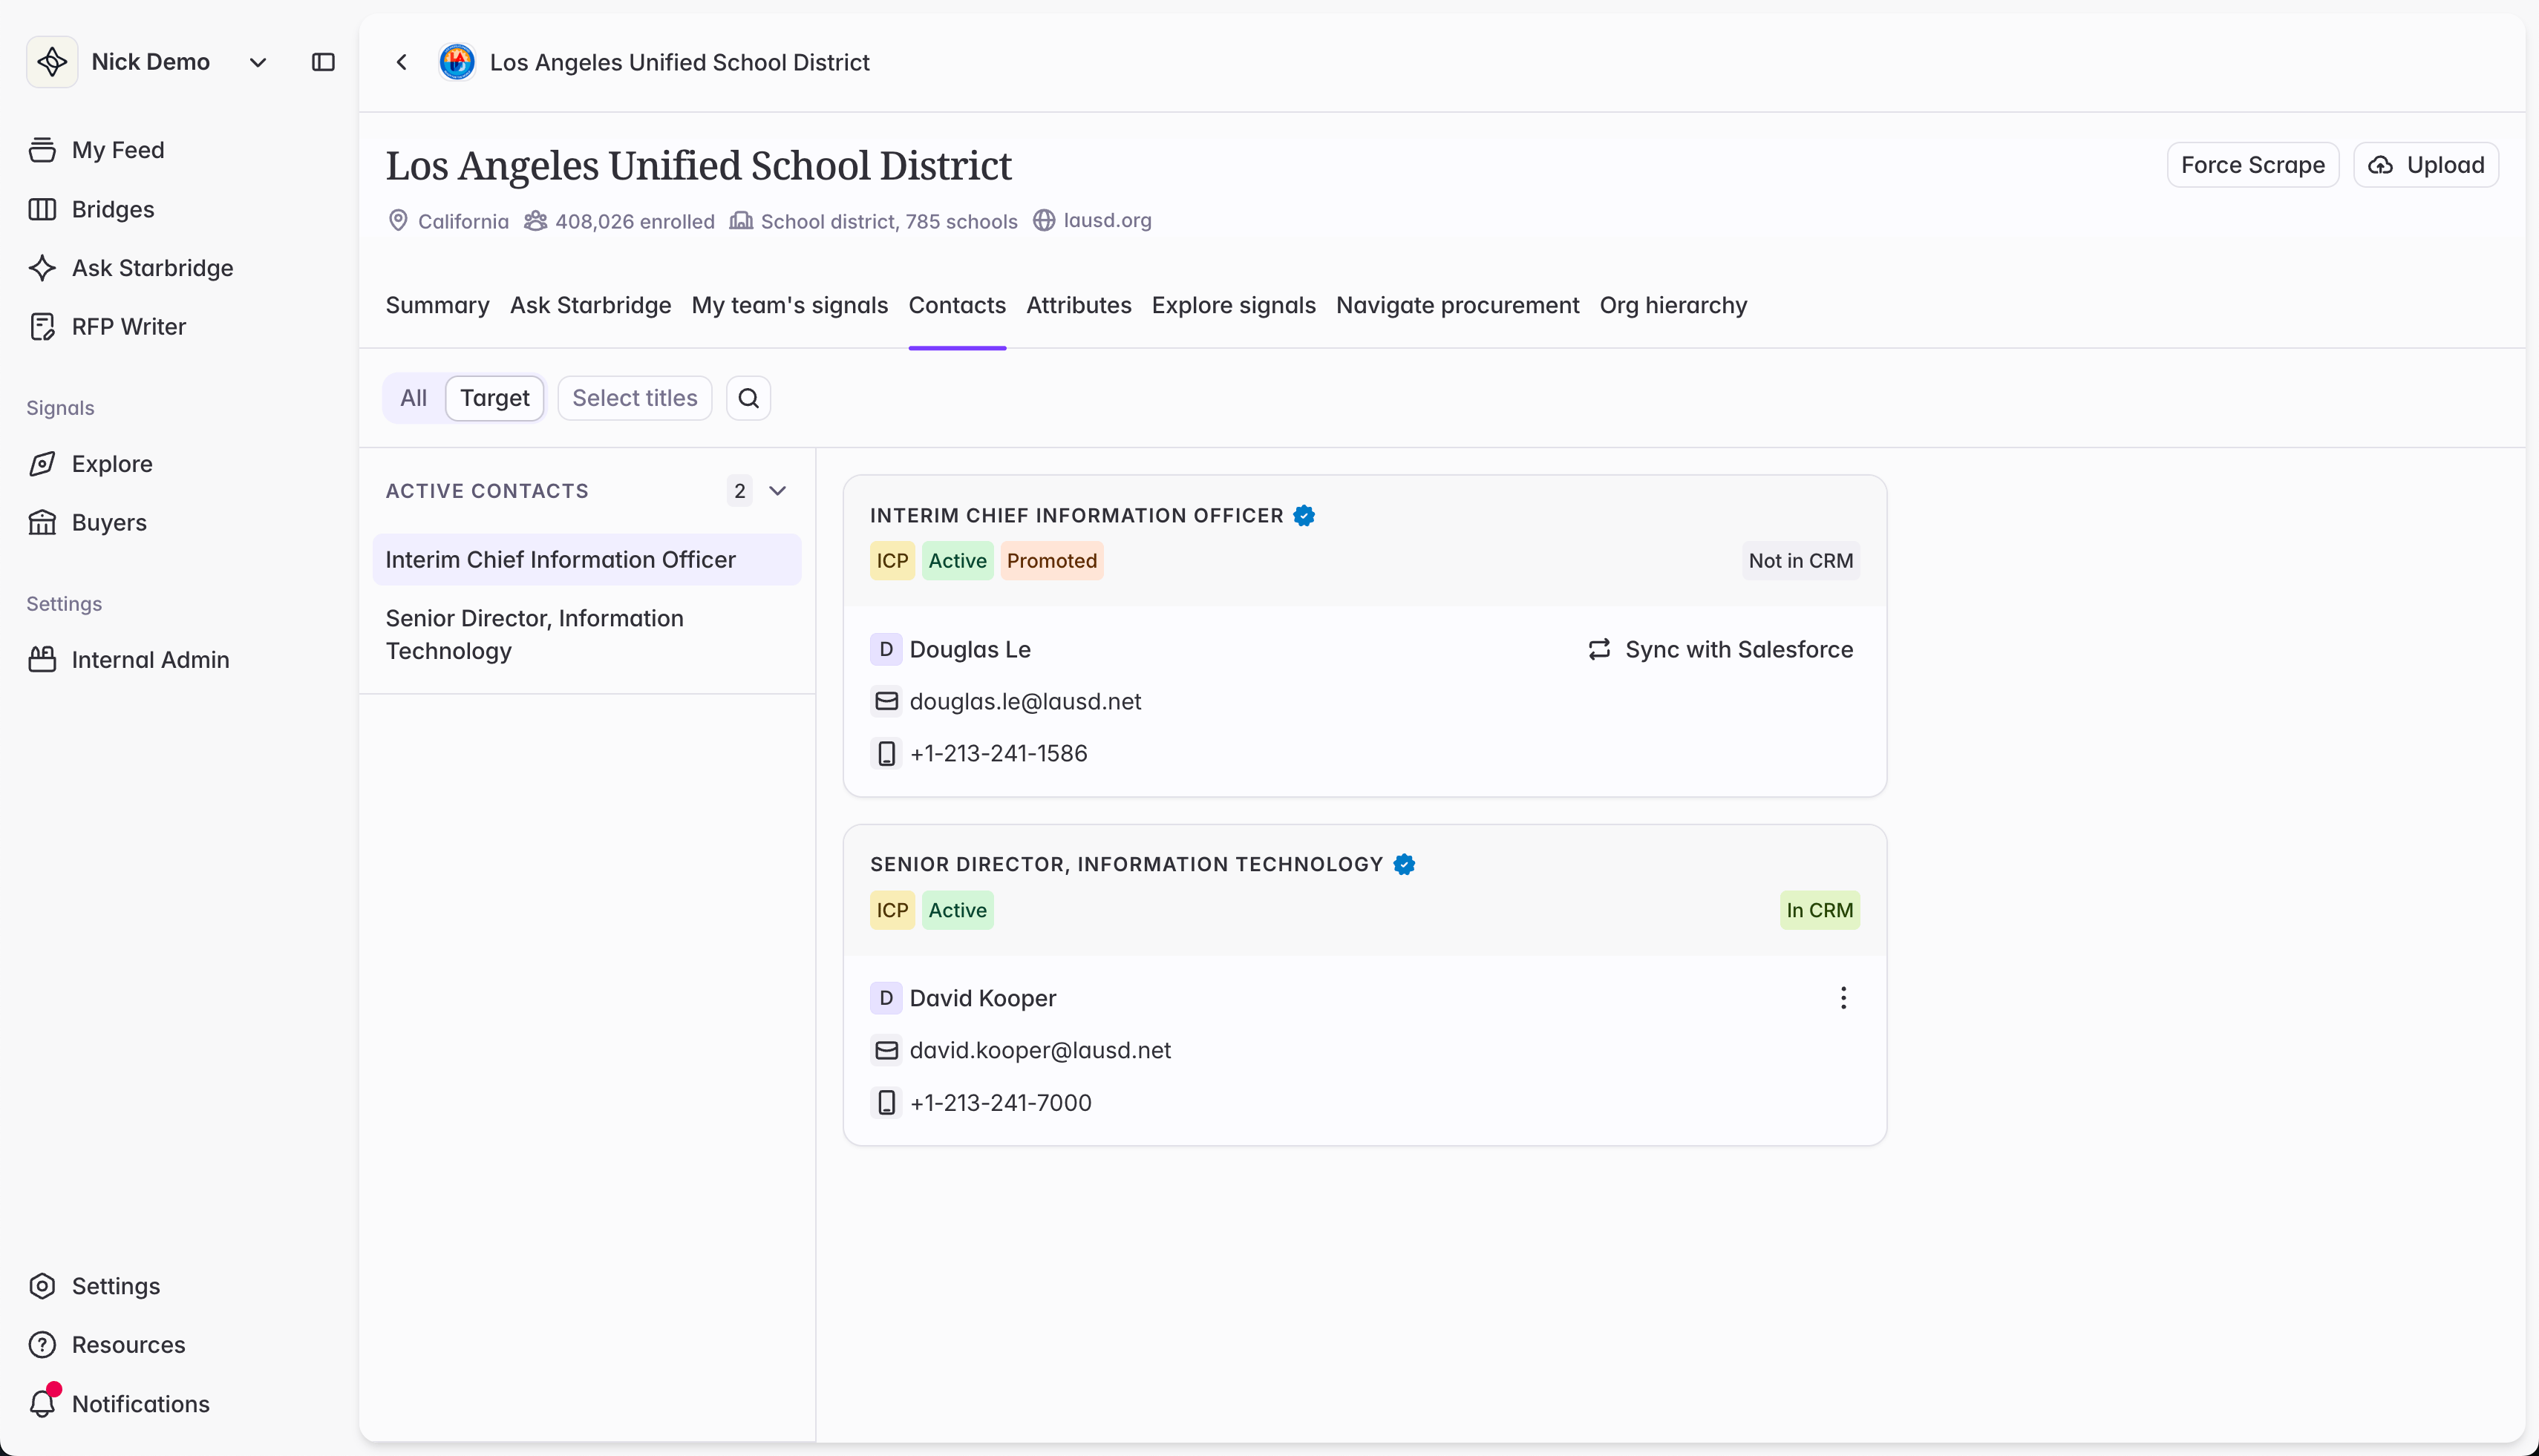Click the Active Contacts count 2

[739, 491]
